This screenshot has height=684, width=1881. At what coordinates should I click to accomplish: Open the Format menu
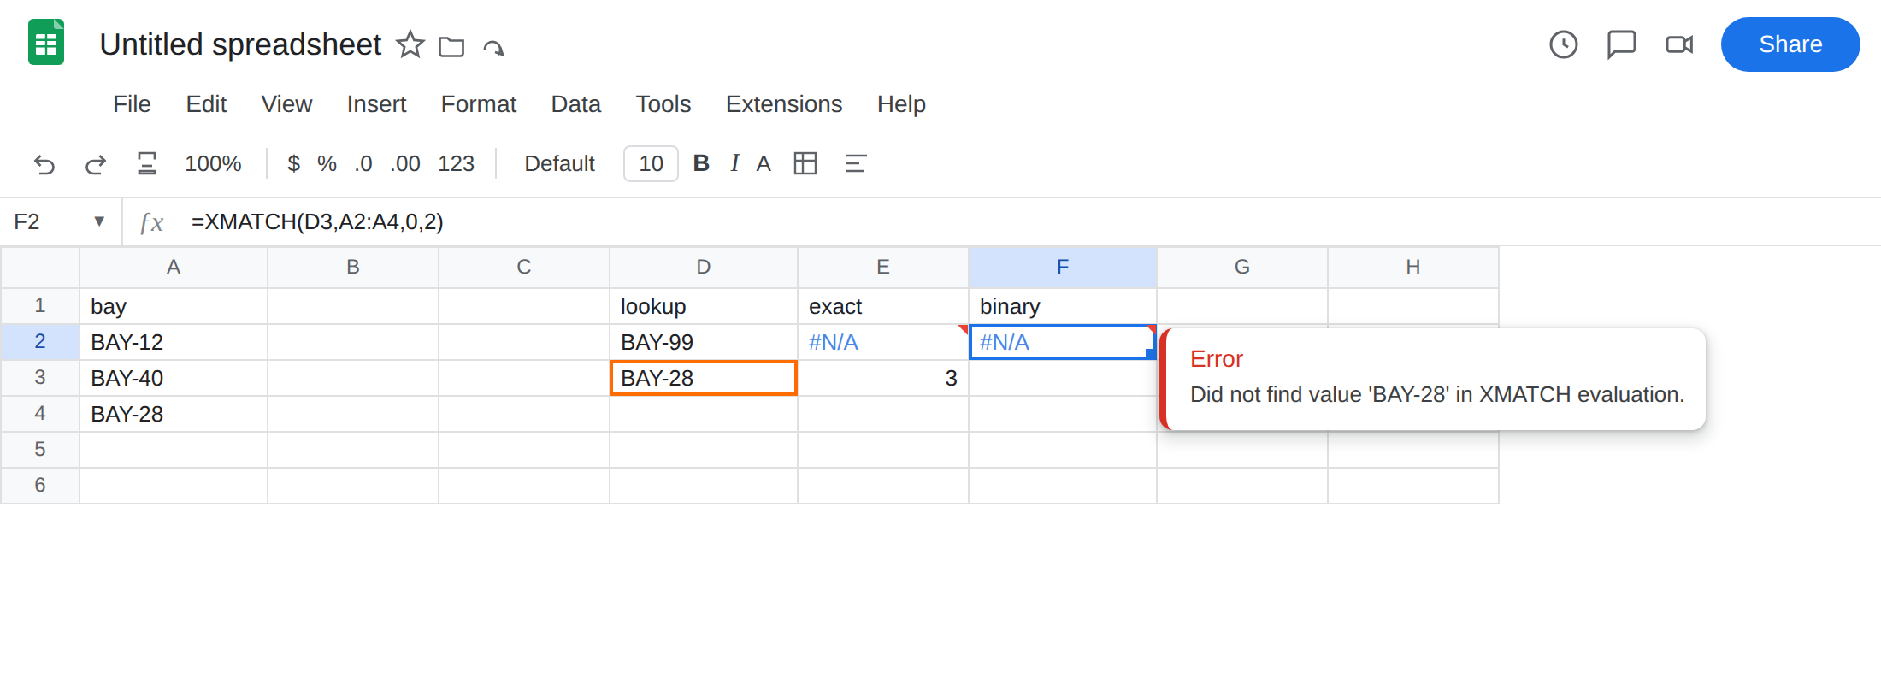click(x=478, y=104)
